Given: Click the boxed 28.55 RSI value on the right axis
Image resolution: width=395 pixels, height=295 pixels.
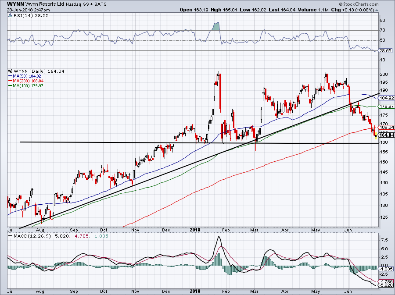Looking at the screenshot, I should pyautogui.click(x=385, y=50).
